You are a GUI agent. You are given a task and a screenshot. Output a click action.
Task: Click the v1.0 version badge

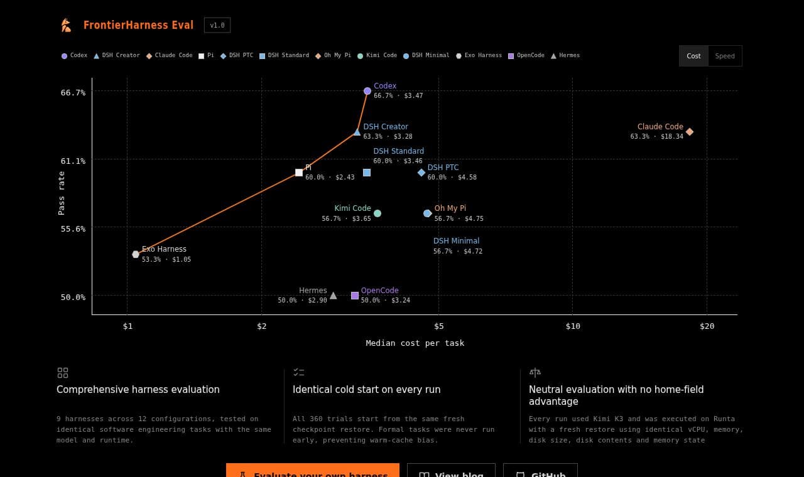tap(217, 25)
